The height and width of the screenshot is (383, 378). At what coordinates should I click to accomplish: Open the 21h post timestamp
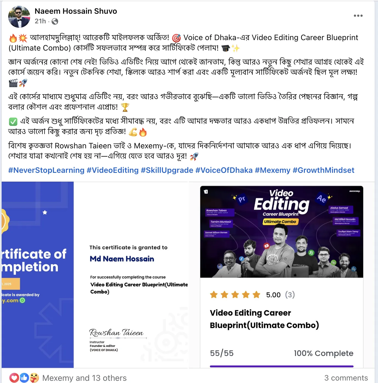point(40,21)
